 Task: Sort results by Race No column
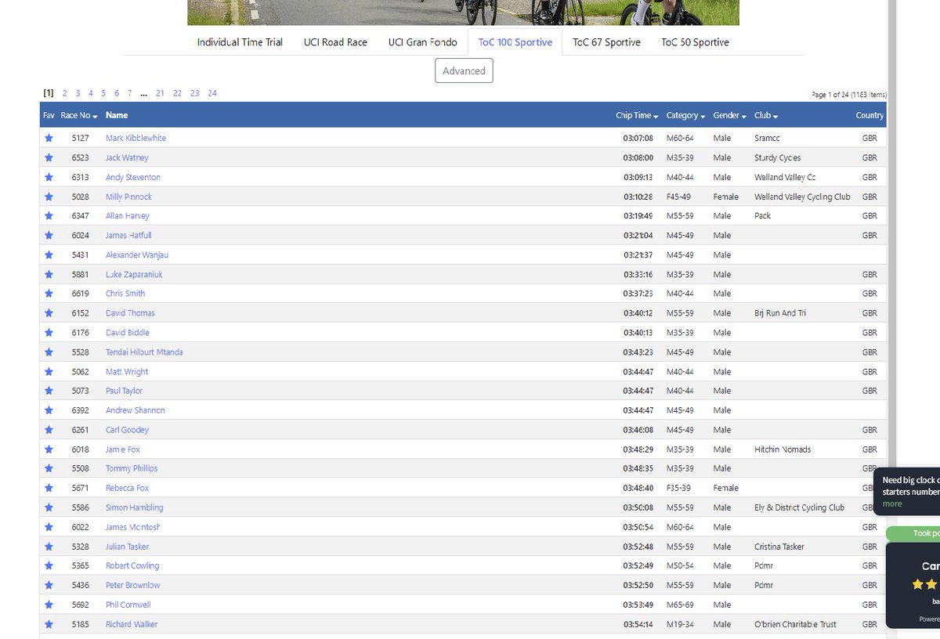click(x=78, y=115)
